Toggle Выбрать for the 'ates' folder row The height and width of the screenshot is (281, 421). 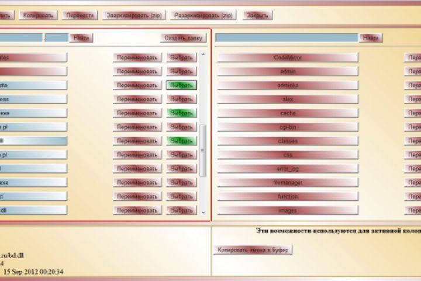[x=181, y=57]
